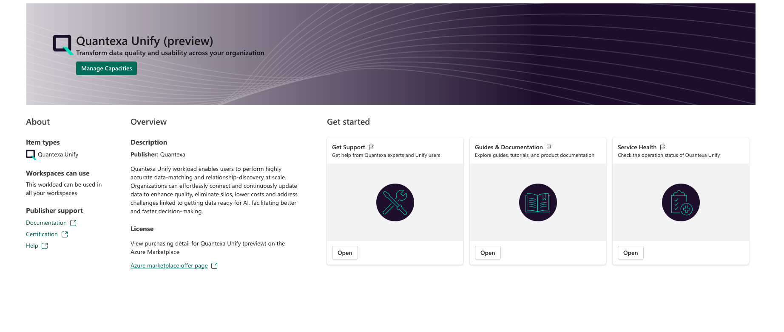Click the Service Health card title

pos(637,147)
